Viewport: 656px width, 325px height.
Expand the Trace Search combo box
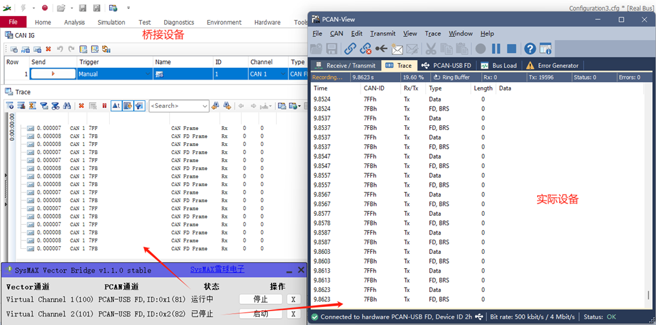(204, 106)
